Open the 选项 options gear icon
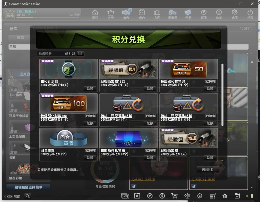 [234, 14]
